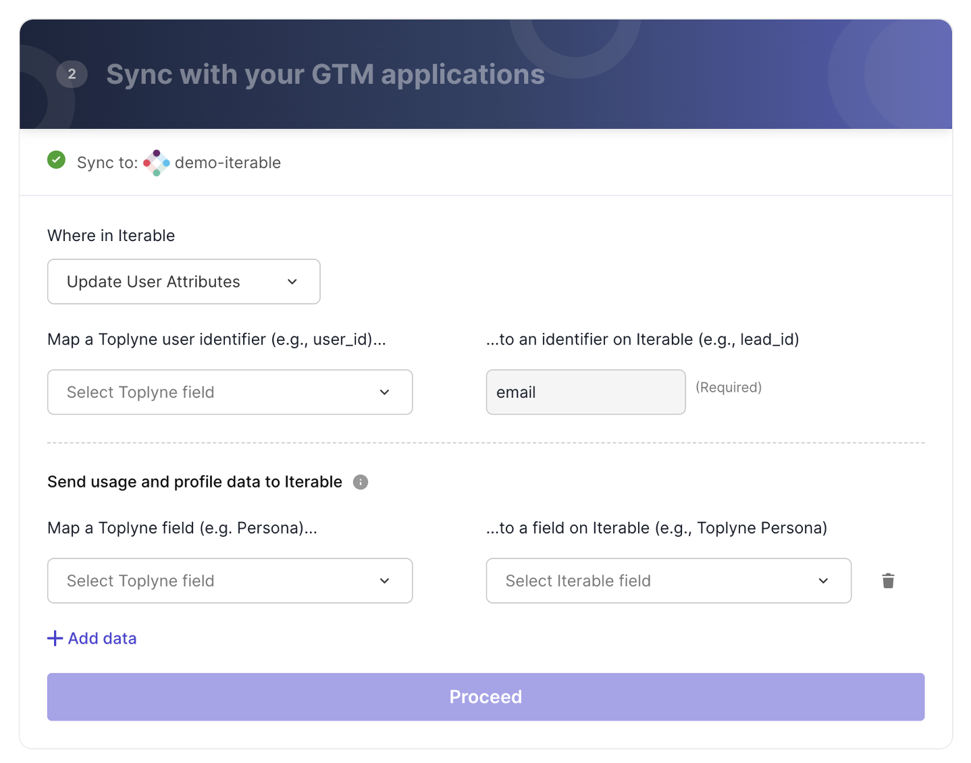
Task: Click the email identifier input field
Action: point(585,392)
